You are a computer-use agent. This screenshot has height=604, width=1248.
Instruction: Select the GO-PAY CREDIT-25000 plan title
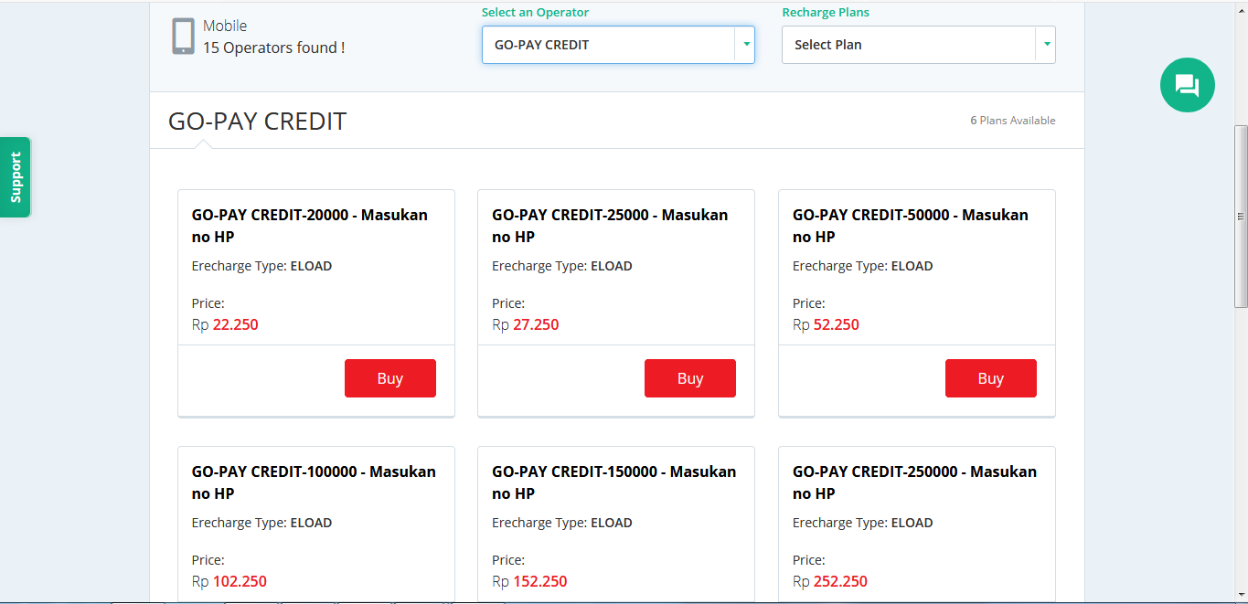[x=610, y=226]
